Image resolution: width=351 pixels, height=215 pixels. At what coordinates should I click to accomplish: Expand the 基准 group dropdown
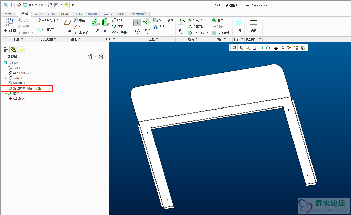(76, 39)
